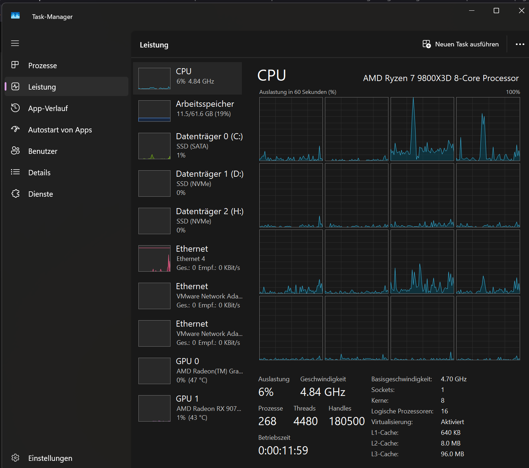Select the GPU 1 Radeon RX entry
This screenshot has height=468, width=529.
click(x=188, y=408)
